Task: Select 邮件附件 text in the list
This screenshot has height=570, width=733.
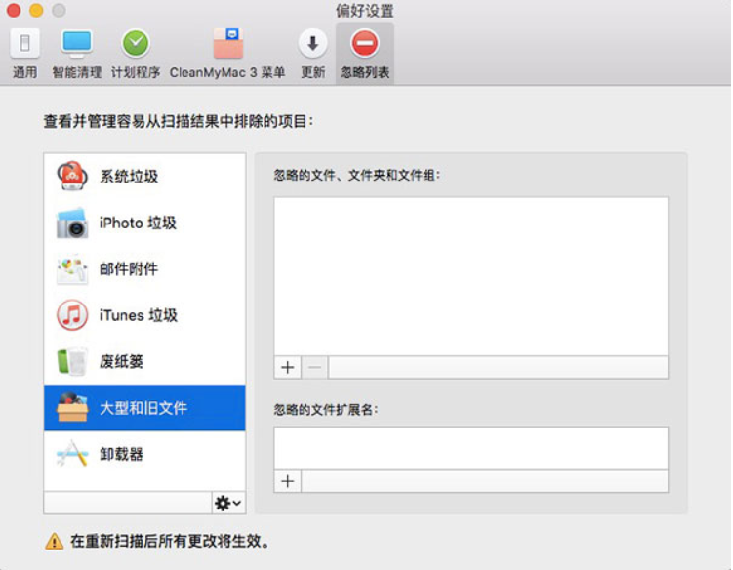Action: 129,269
